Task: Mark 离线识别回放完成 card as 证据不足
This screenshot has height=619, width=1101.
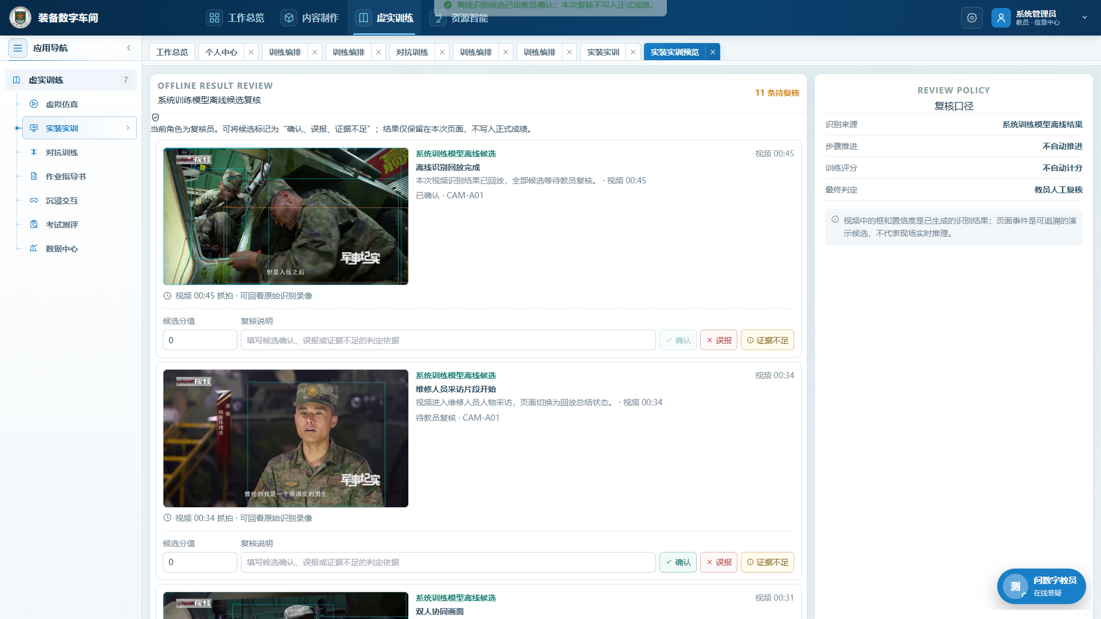Action: 767,340
